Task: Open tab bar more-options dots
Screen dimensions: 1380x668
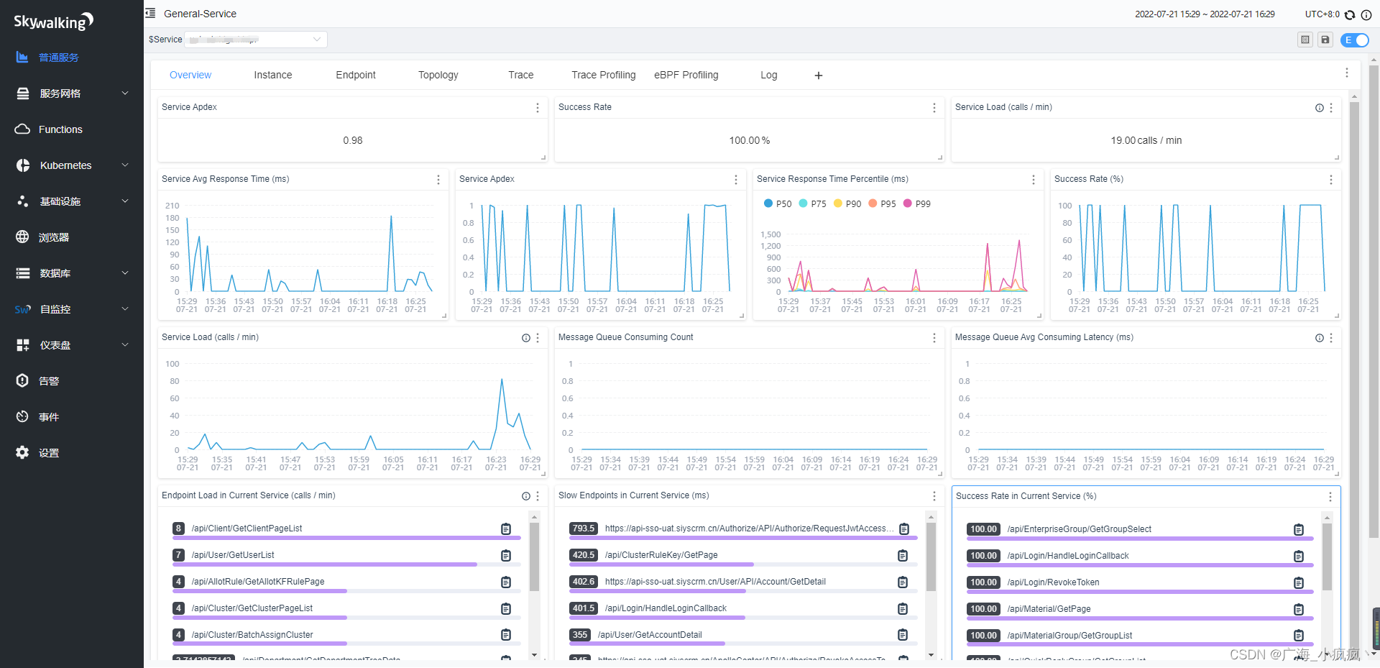Action: pyautogui.click(x=1347, y=73)
